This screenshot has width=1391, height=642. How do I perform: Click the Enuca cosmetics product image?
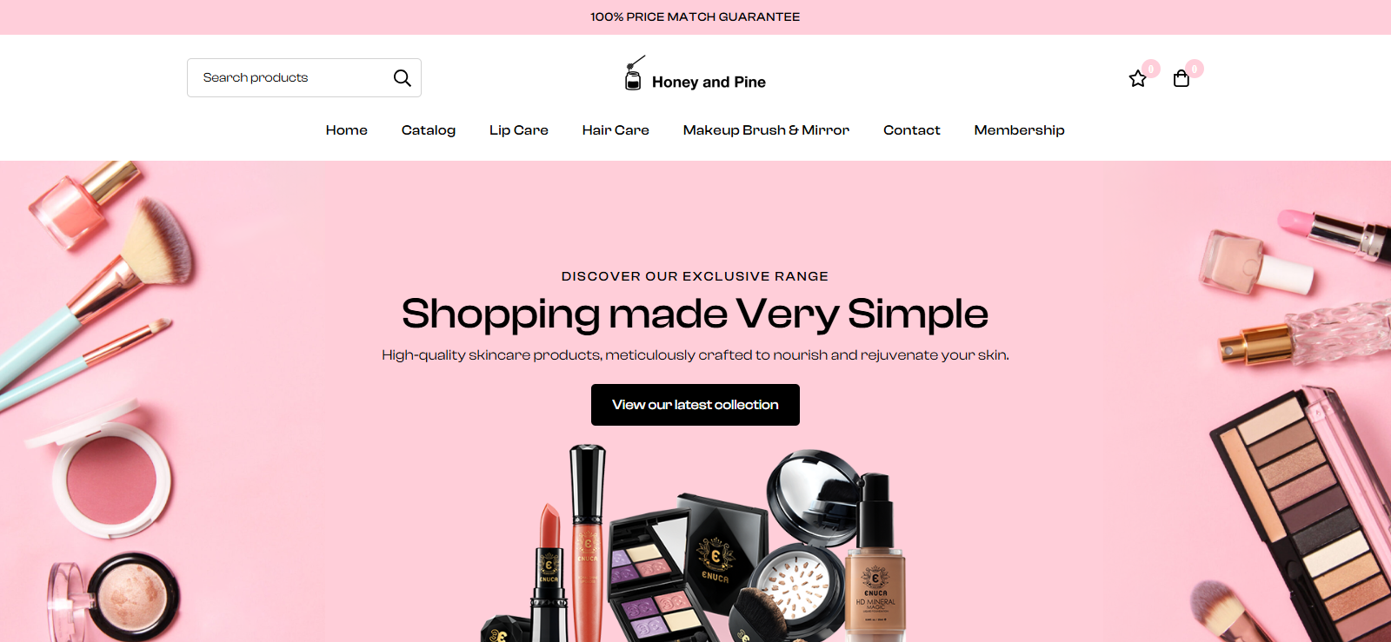click(x=695, y=543)
